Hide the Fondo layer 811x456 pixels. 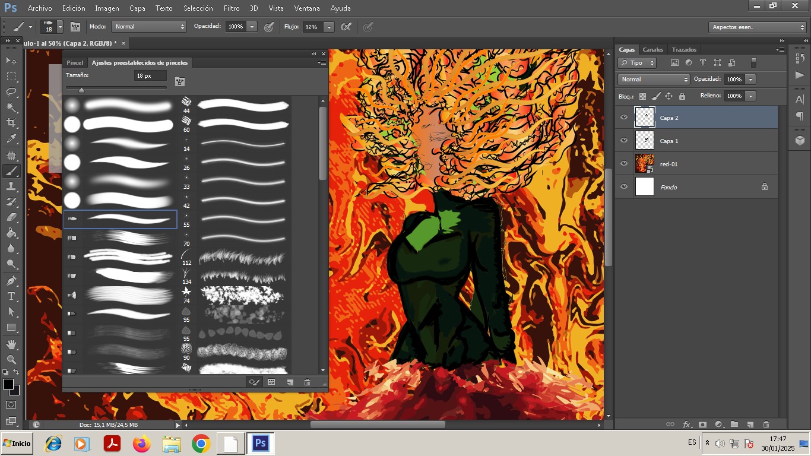click(x=623, y=186)
